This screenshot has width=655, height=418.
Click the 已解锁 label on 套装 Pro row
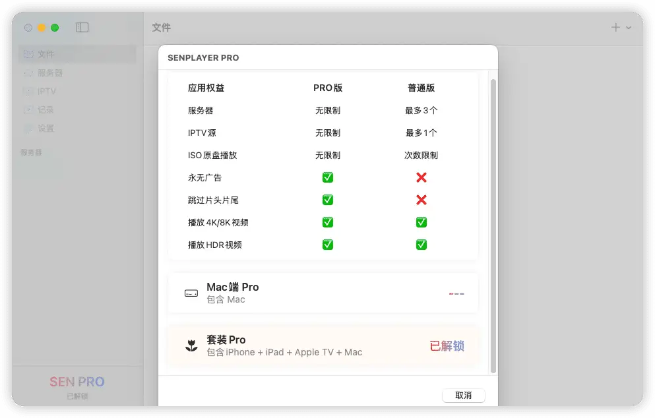447,345
